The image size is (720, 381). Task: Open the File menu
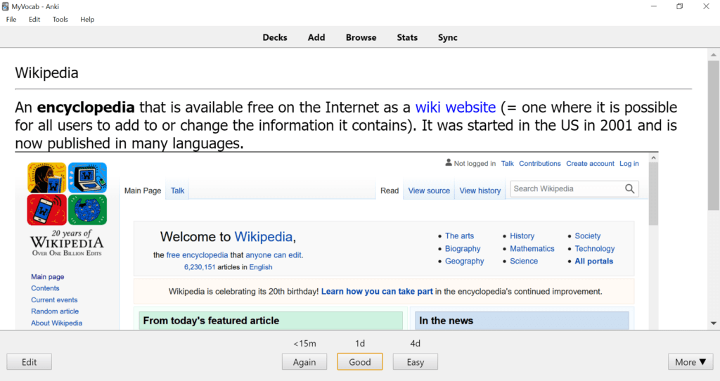coord(11,19)
